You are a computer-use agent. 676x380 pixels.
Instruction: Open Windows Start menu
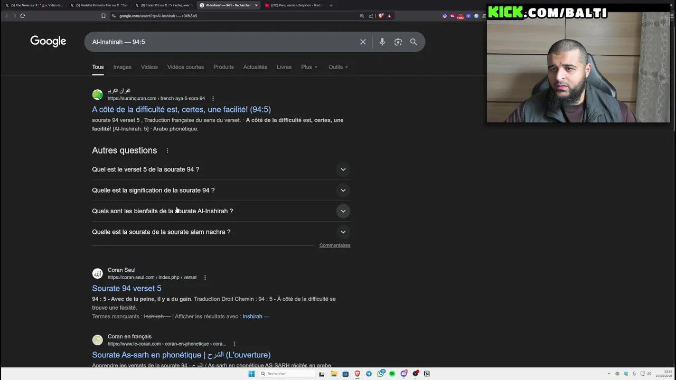coord(251,374)
